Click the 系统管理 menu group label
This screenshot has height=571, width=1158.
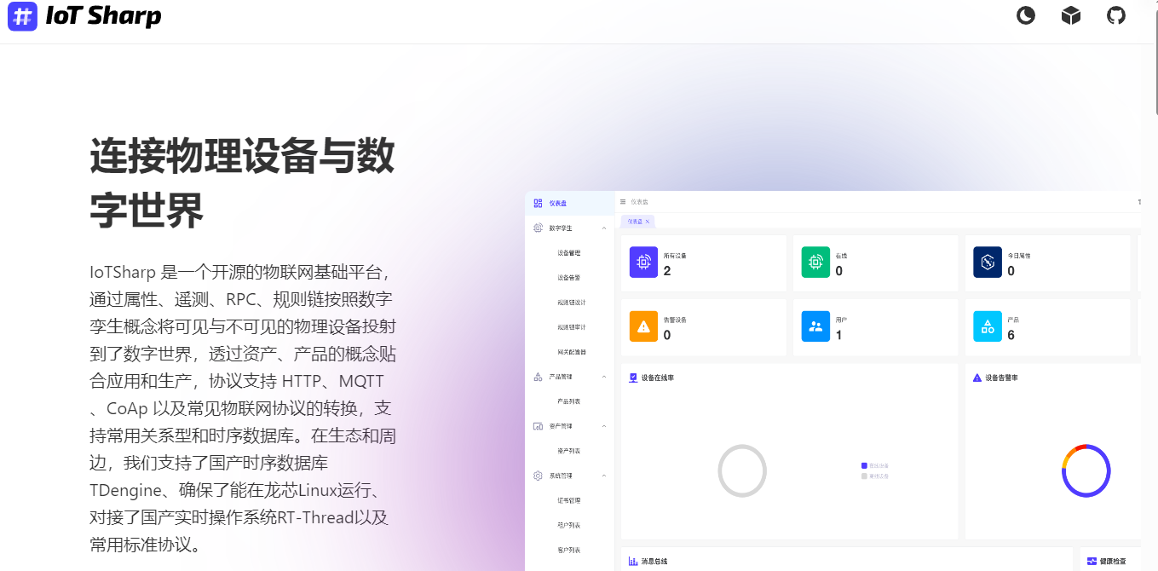[561, 475]
